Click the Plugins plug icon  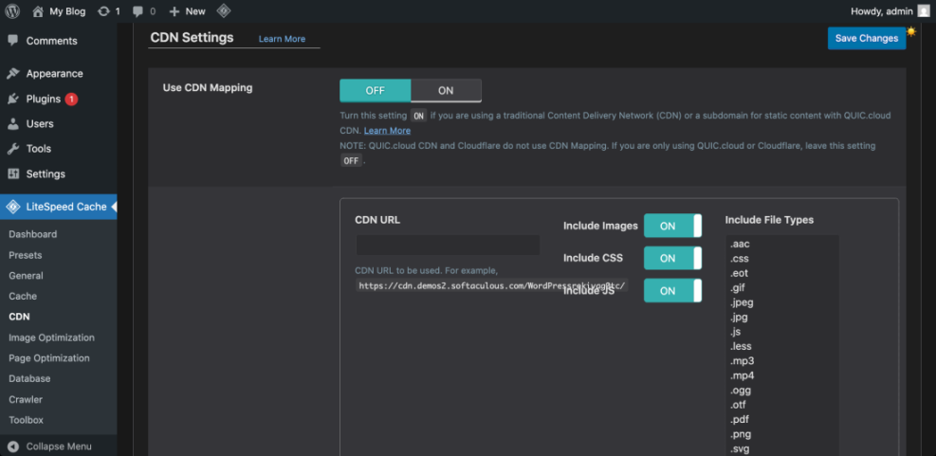click(x=13, y=100)
